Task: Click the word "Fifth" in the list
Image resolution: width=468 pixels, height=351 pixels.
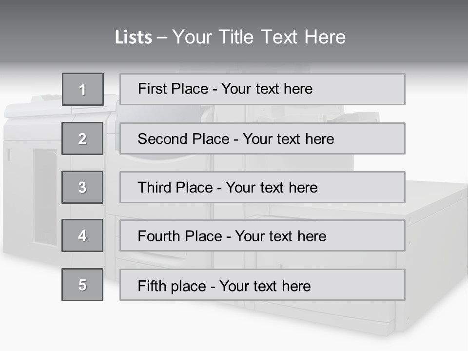Action: (x=152, y=286)
